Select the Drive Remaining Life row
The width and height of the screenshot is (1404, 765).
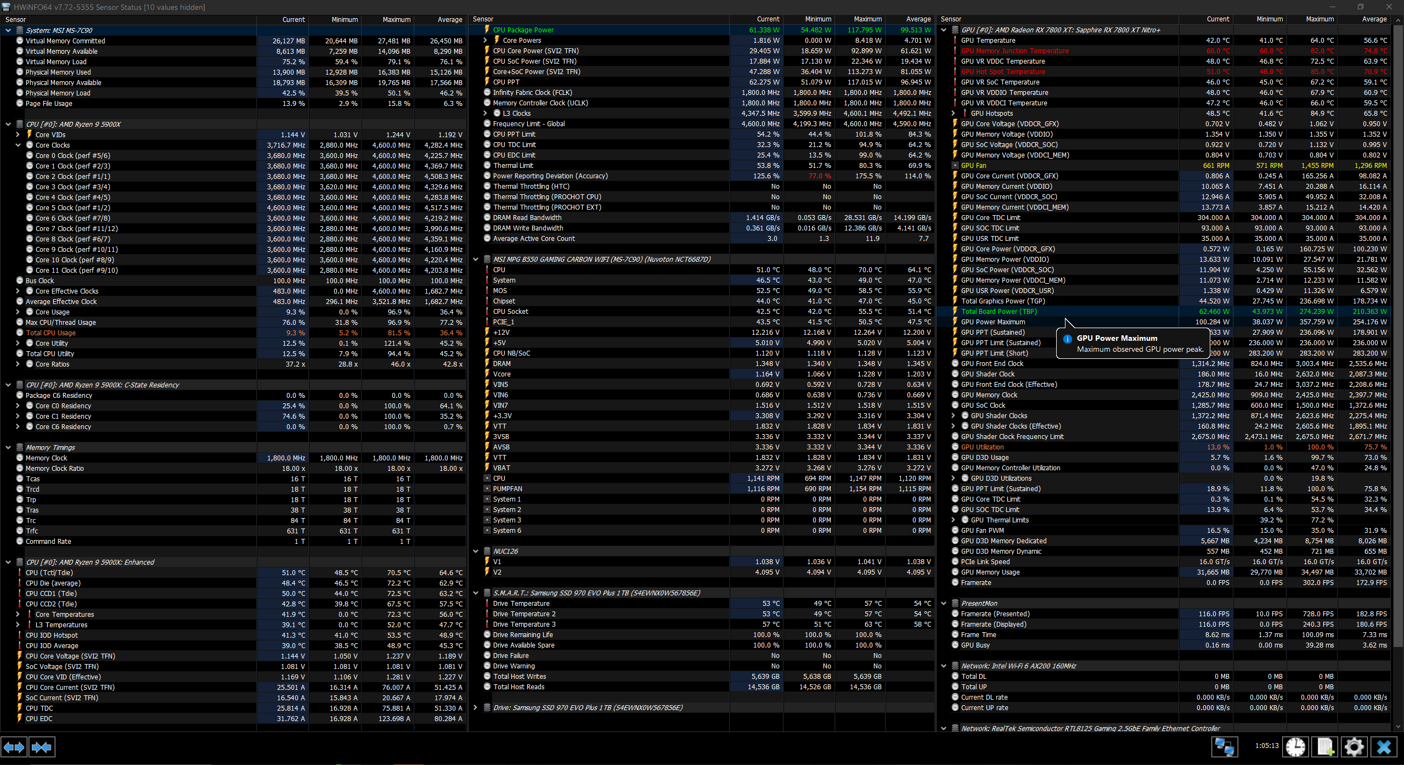[x=701, y=634]
